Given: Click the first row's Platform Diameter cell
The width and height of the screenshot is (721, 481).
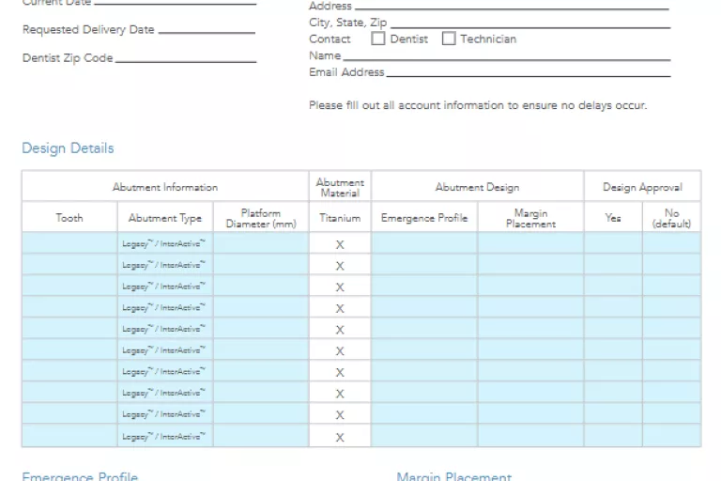Looking at the screenshot, I should click(x=261, y=243).
